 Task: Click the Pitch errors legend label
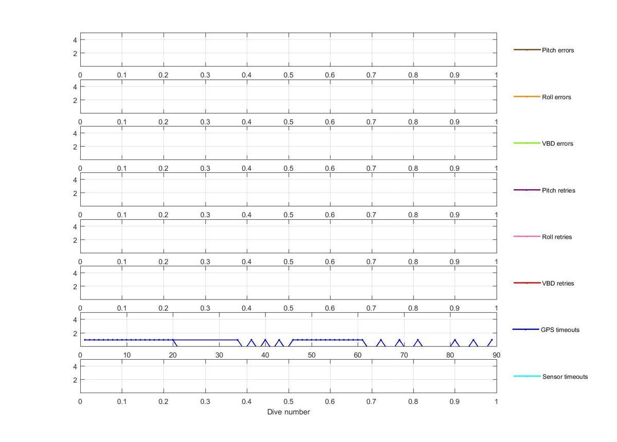[x=558, y=50]
